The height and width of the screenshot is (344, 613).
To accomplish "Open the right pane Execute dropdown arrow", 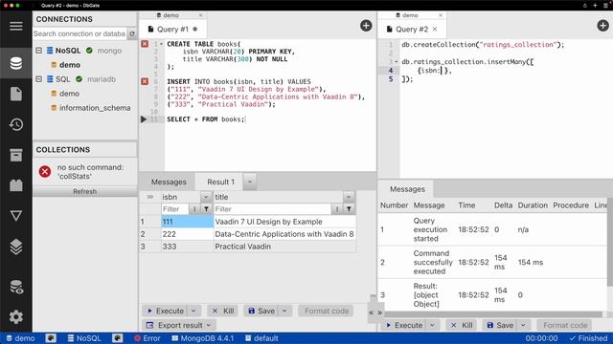I will [432, 325].
